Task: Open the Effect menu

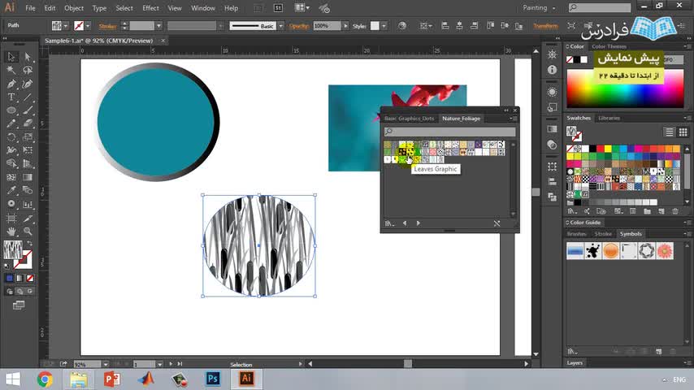Action: [150, 8]
